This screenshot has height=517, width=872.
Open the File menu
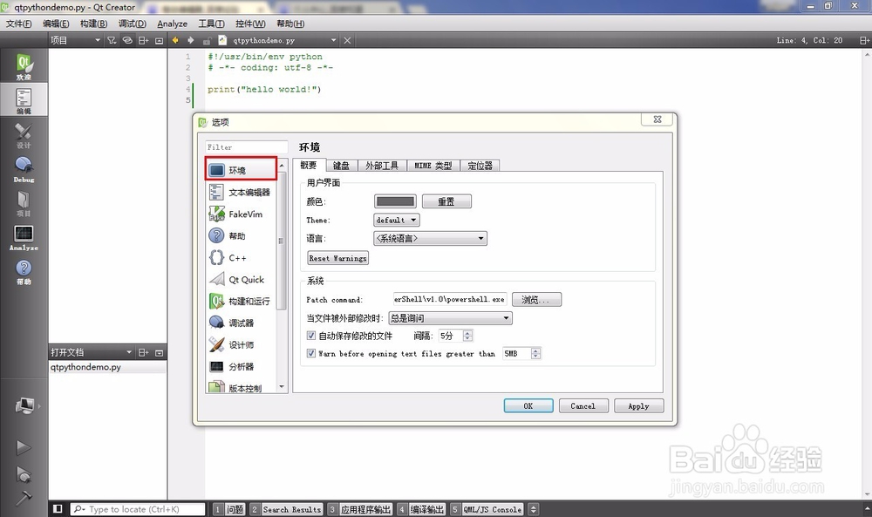(19, 24)
